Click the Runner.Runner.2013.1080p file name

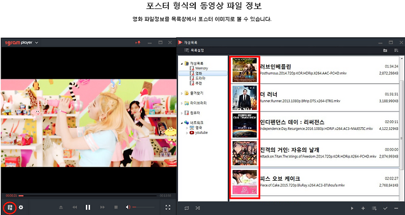(x=300, y=101)
